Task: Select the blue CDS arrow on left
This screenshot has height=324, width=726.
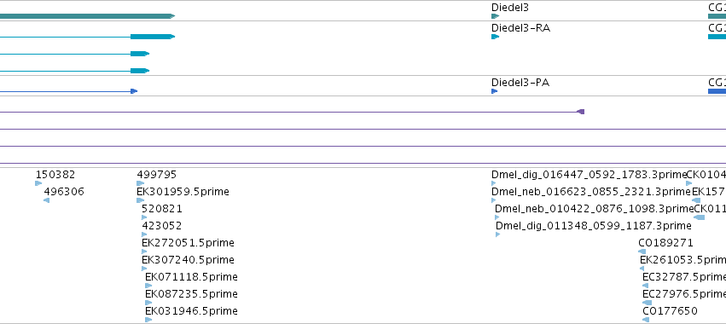Action: click(134, 91)
